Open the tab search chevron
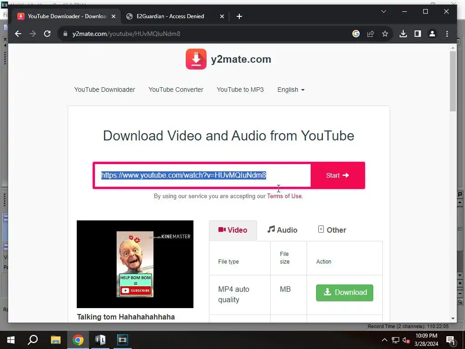 tap(383, 11)
